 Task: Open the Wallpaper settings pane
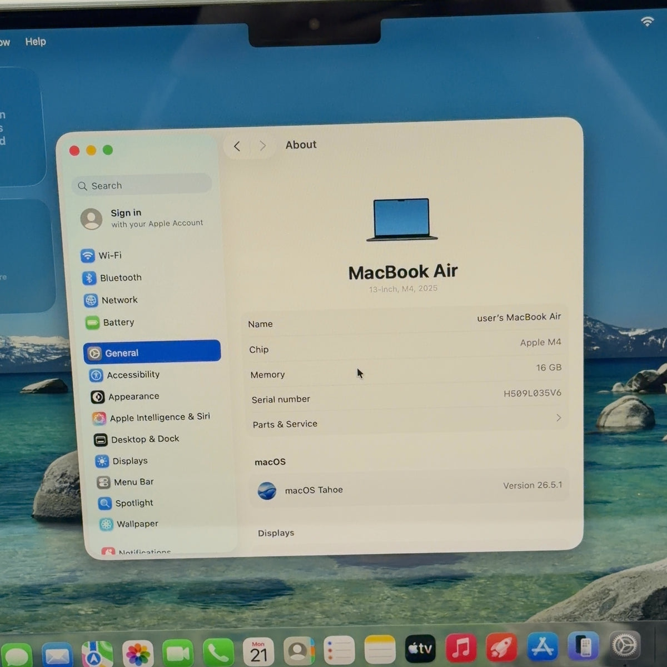click(129, 524)
